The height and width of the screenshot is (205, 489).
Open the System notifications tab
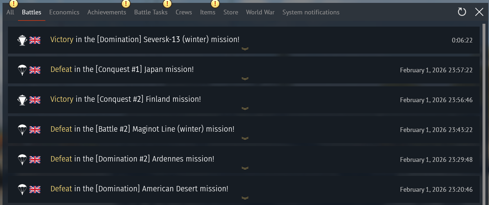tap(311, 12)
